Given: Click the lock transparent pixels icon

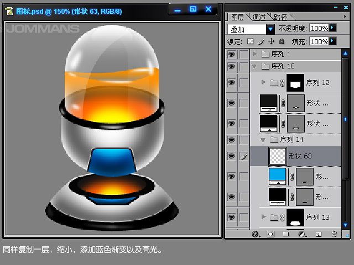Looking at the screenshot, I should point(250,41).
